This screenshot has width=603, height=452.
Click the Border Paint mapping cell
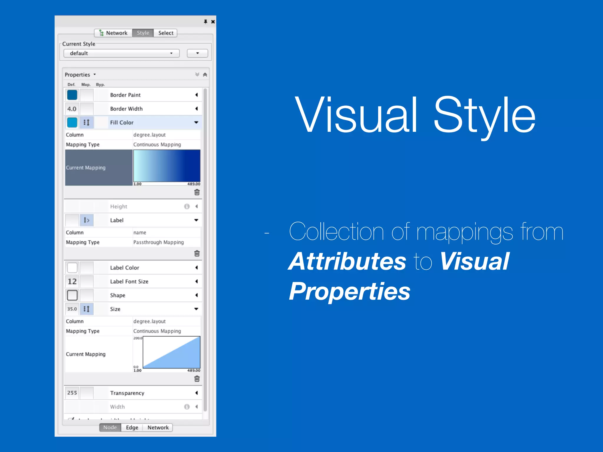point(87,95)
